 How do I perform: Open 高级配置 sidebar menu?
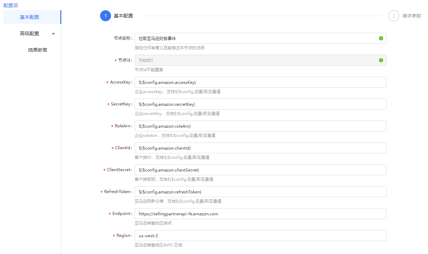coord(29,34)
